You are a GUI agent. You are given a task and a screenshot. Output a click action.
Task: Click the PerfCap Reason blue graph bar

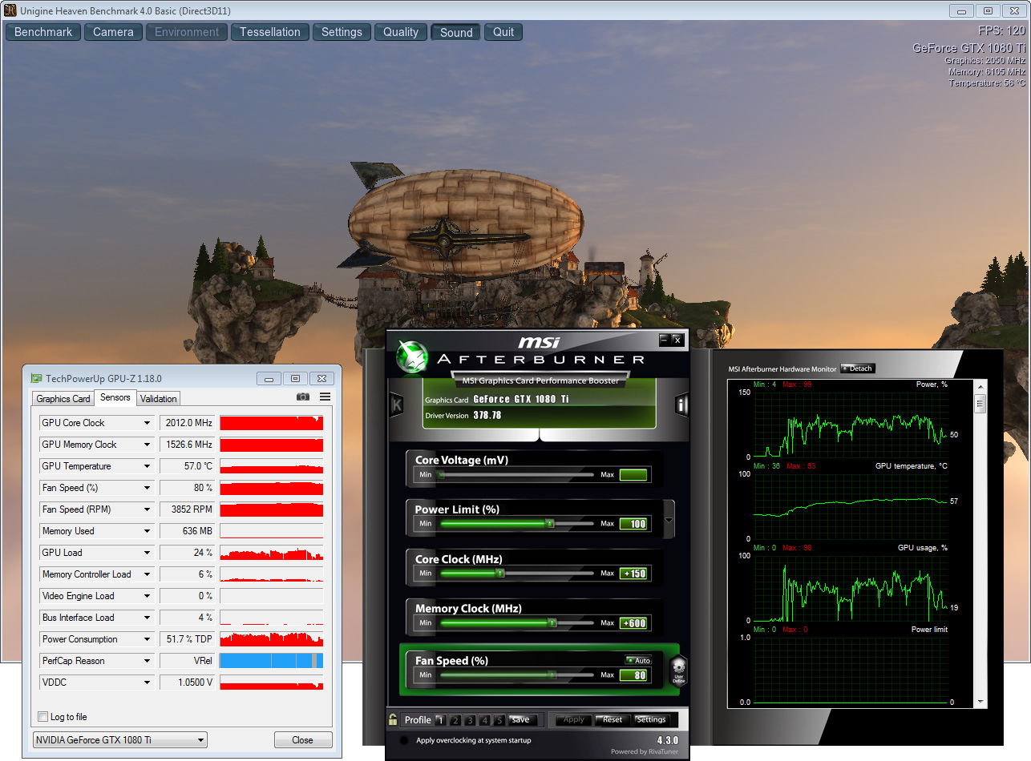pos(272,661)
